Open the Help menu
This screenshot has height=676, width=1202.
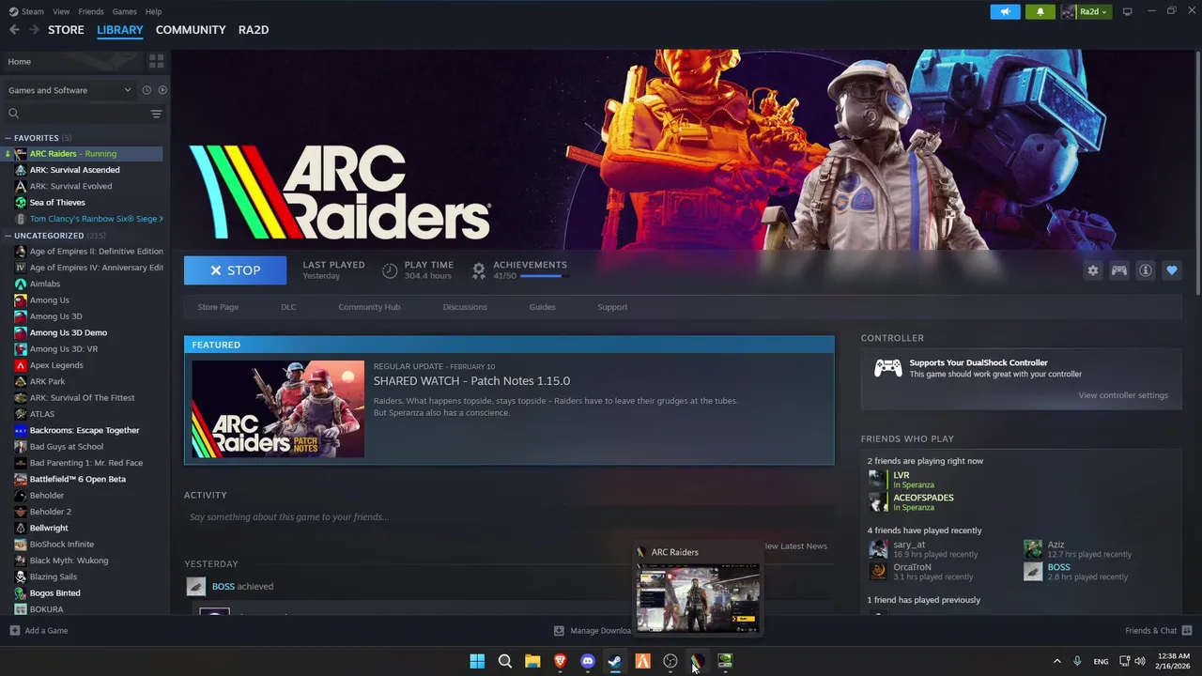(153, 11)
